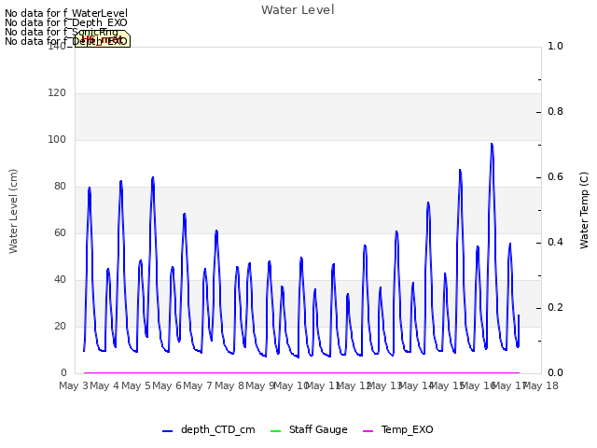Click the 120 left y-axis label
This screenshot has width=597, height=448.
(57, 93)
